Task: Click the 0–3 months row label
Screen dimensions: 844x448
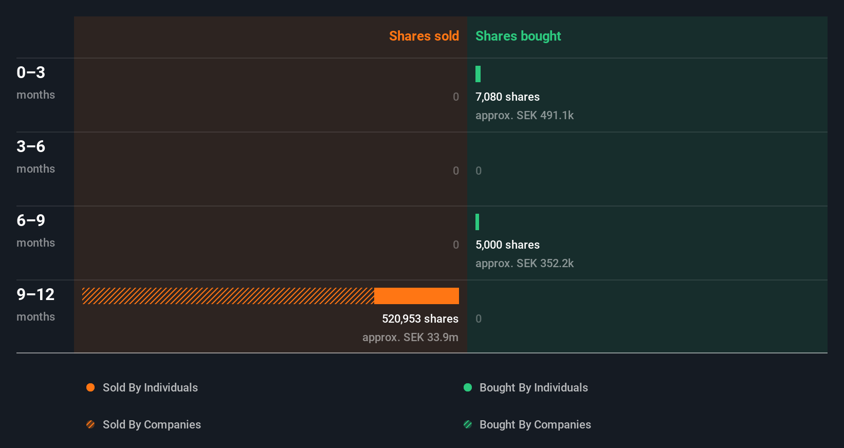Action: point(35,82)
